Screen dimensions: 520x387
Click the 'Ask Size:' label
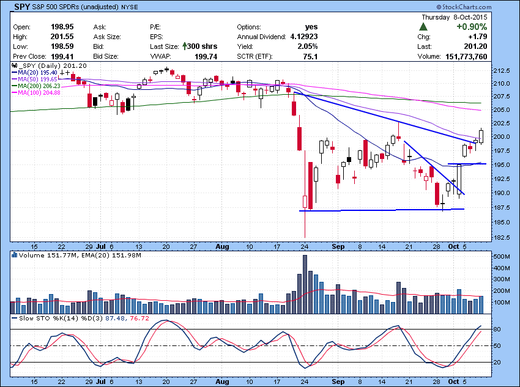107,37
